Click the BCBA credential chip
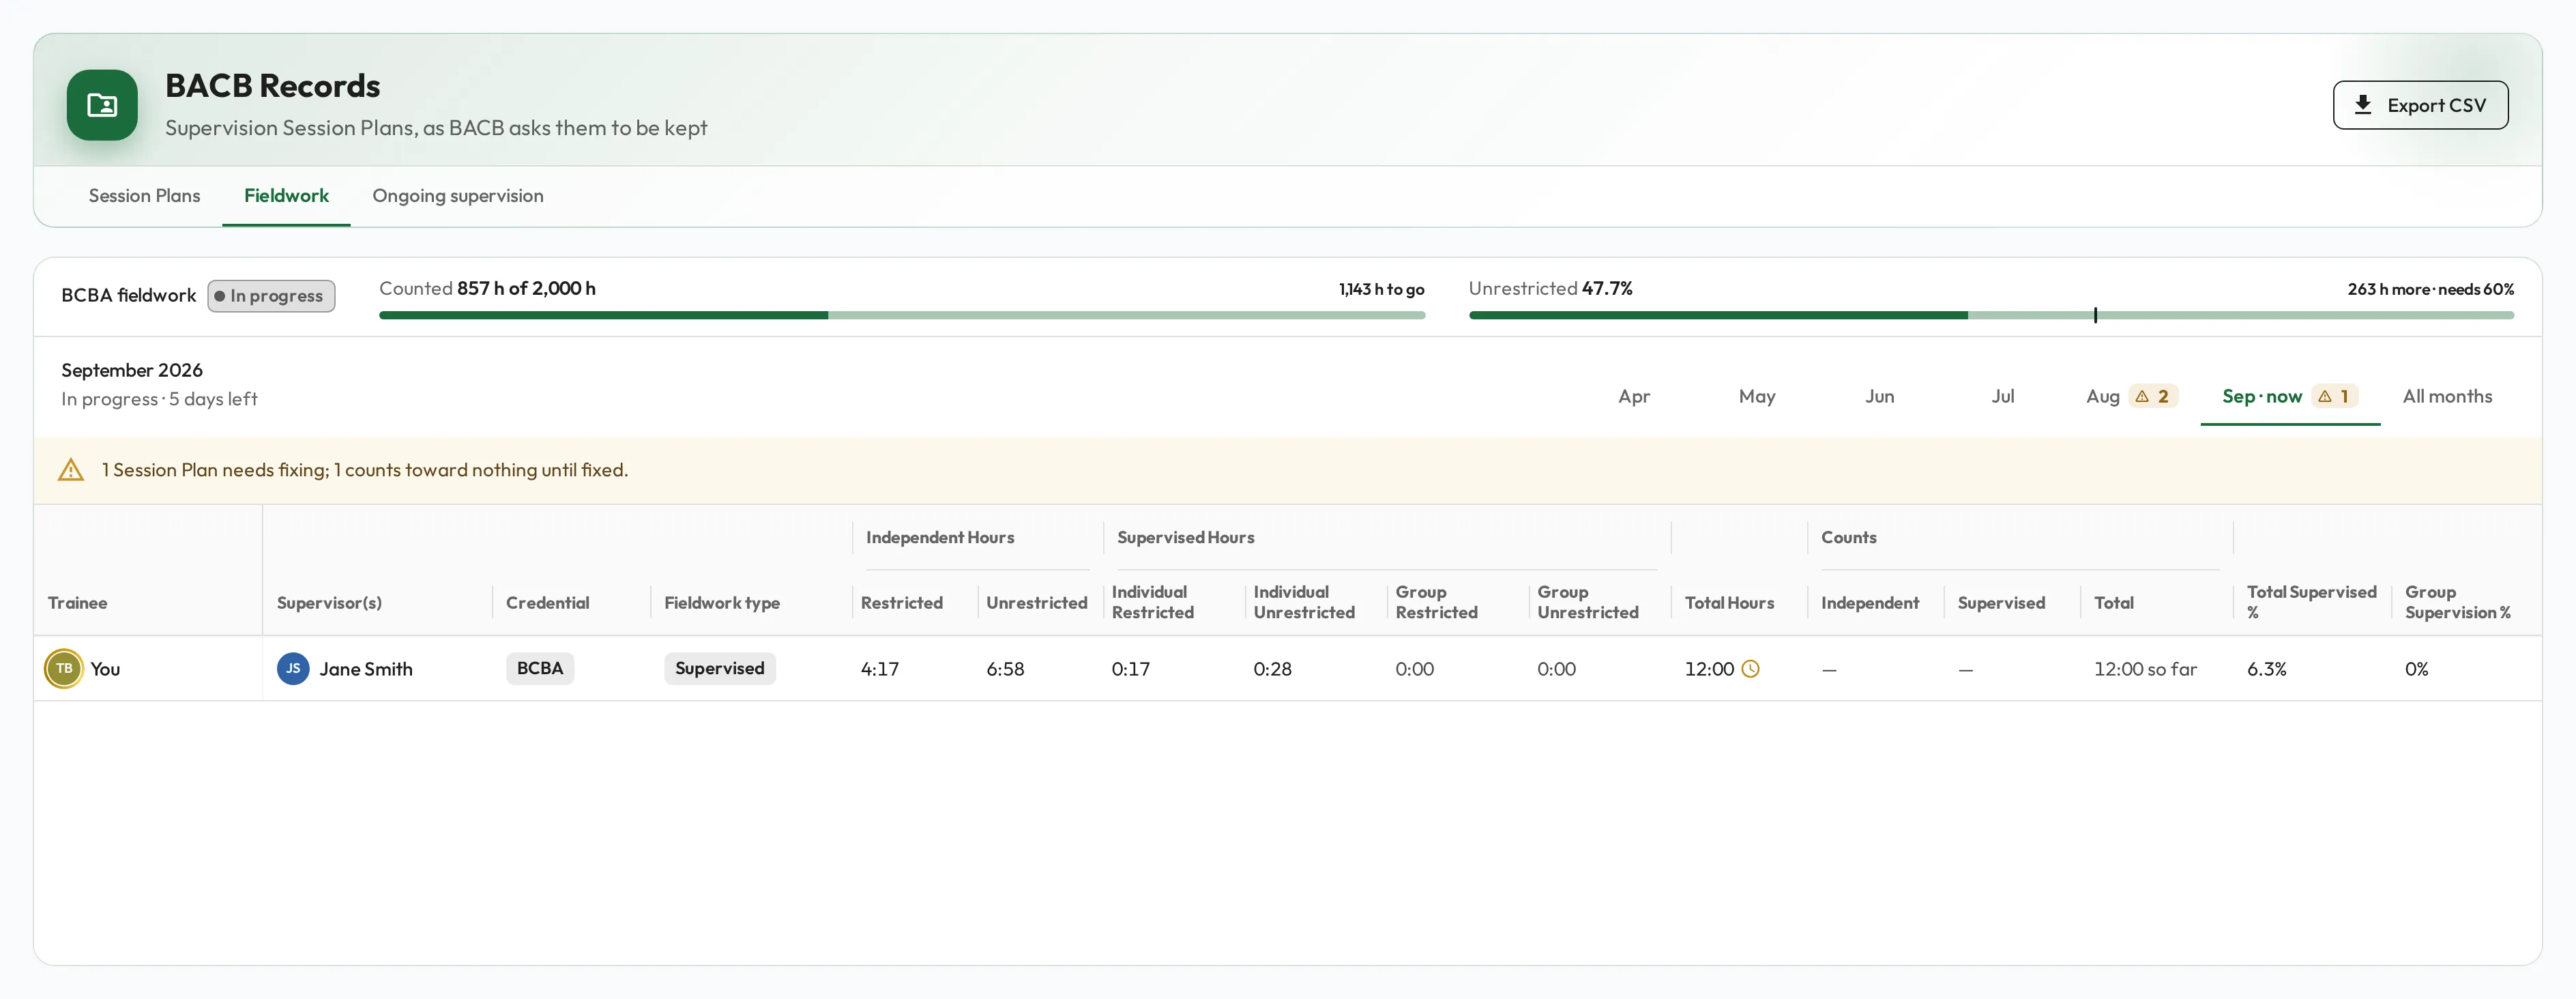Viewport: 2576px width, 999px height. click(540, 668)
